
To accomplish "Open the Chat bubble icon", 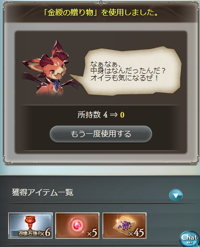I will click(189, 239).
